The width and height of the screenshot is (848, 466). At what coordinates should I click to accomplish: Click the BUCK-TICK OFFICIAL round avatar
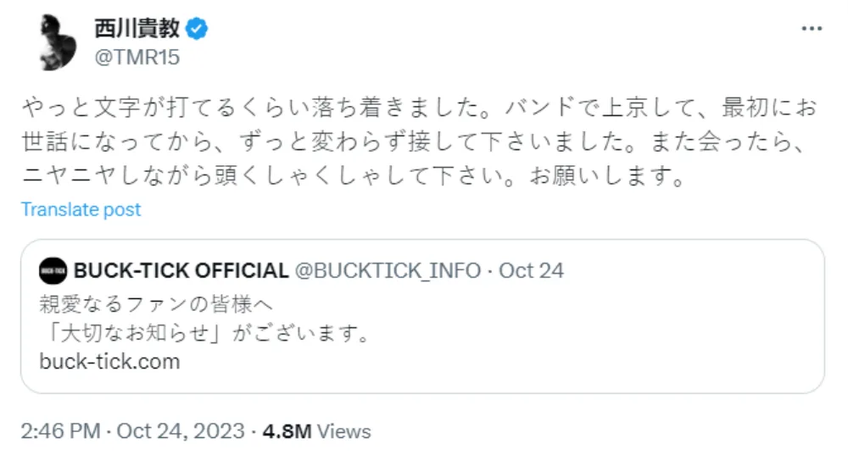53,271
